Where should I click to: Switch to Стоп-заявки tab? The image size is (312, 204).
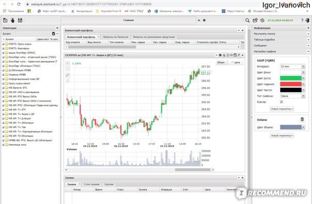[x=91, y=184]
